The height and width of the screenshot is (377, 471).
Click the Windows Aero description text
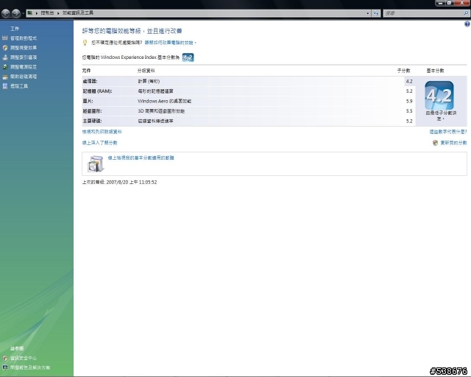pyautogui.click(x=164, y=101)
